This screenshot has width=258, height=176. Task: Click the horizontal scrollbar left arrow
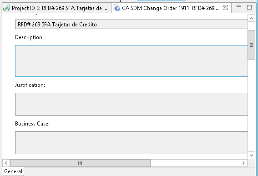(6, 163)
